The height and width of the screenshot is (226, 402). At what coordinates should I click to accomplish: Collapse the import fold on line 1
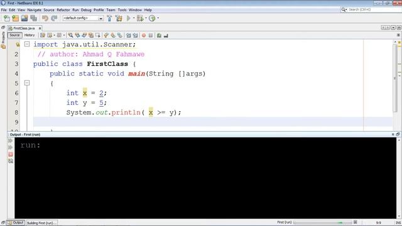[x=27, y=44]
